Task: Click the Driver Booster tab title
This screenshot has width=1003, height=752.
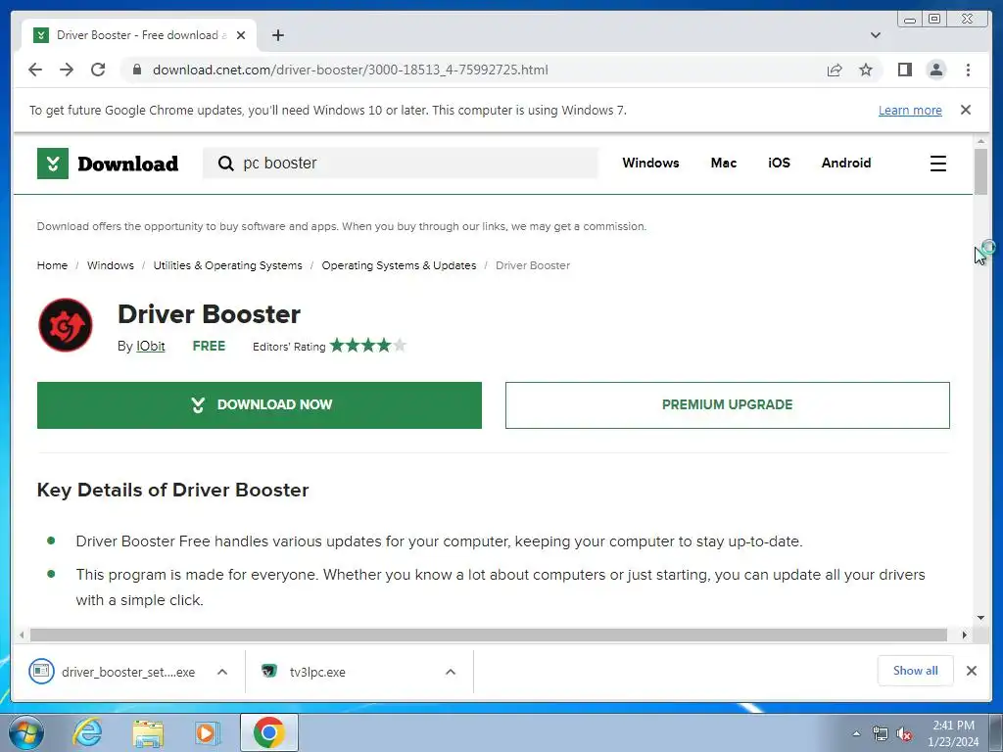Action: pyautogui.click(x=141, y=35)
